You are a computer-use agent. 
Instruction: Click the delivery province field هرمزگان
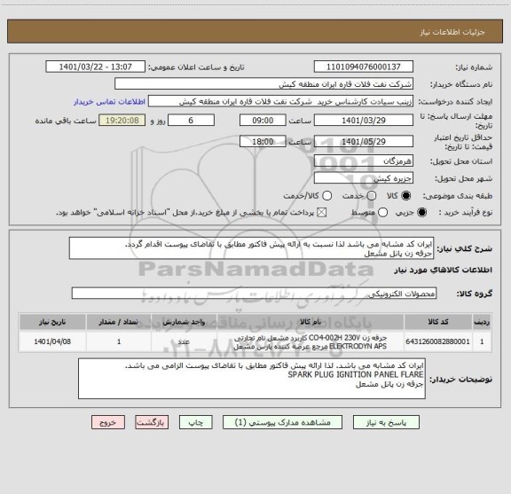pos(364,161)
